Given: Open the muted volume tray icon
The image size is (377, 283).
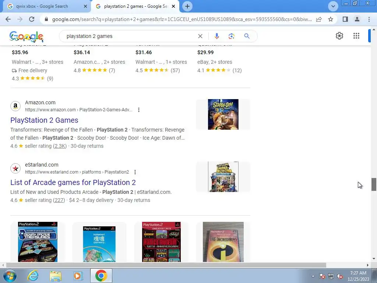Looking at the screenshot, I should pyautogui.click(x=340, y=276).
